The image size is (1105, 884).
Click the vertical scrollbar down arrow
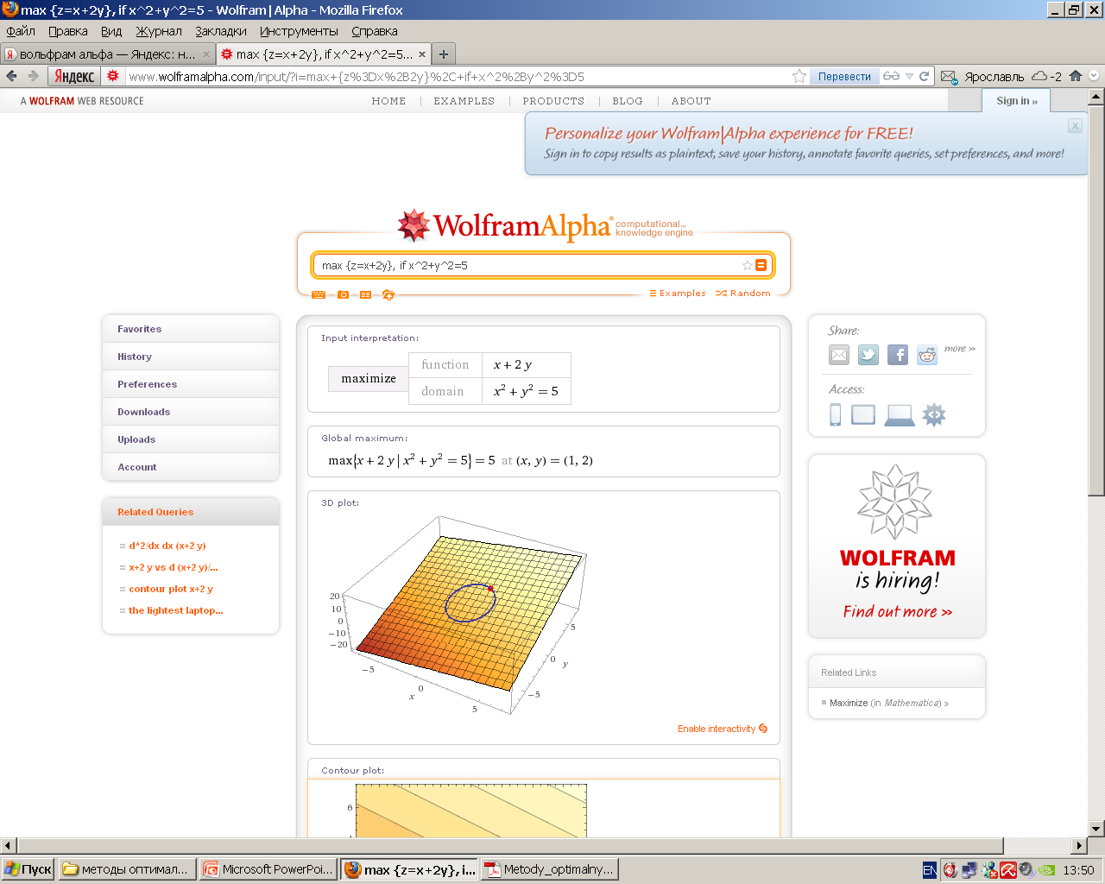[1096, 829]
